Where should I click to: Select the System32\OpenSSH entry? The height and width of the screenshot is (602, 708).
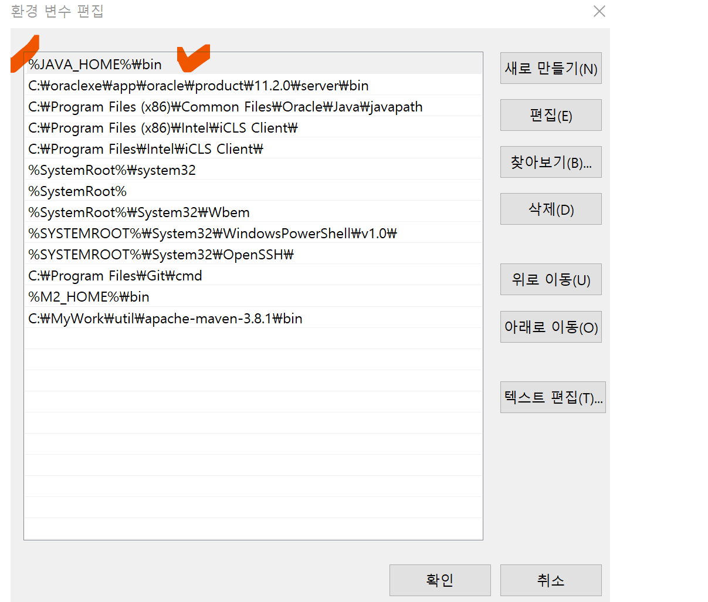[253, 254]
